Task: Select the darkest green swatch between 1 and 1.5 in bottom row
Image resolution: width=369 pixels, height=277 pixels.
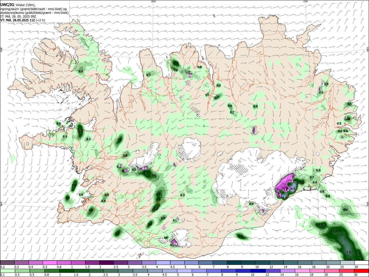Action: 67,271
